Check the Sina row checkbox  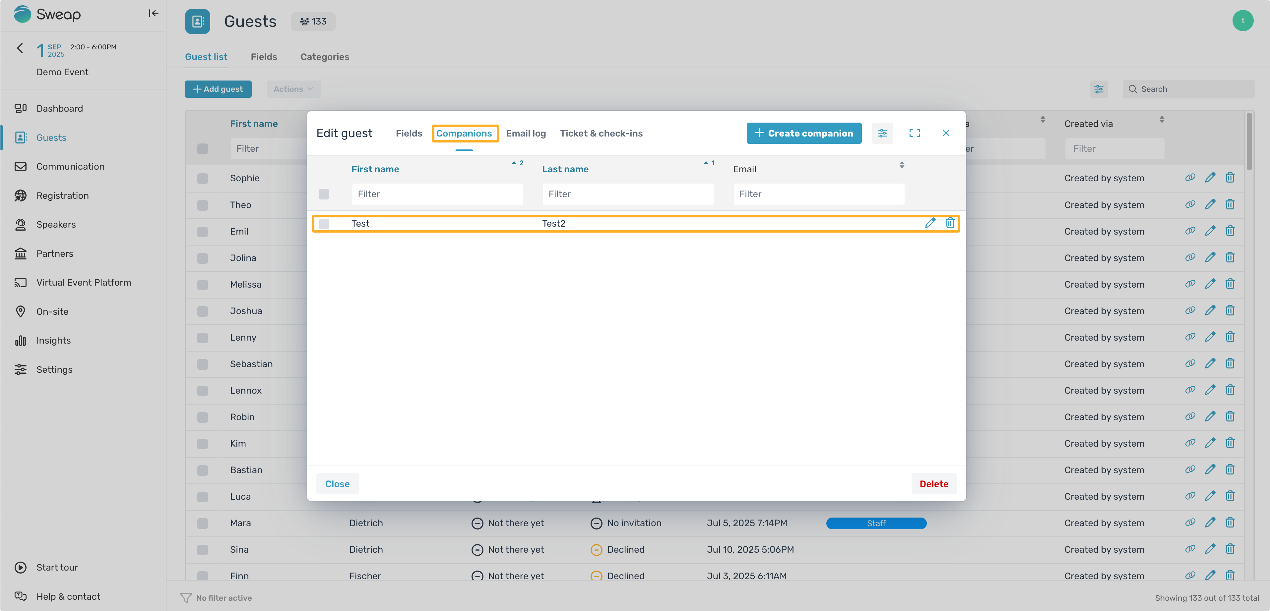tap(203, 550)
